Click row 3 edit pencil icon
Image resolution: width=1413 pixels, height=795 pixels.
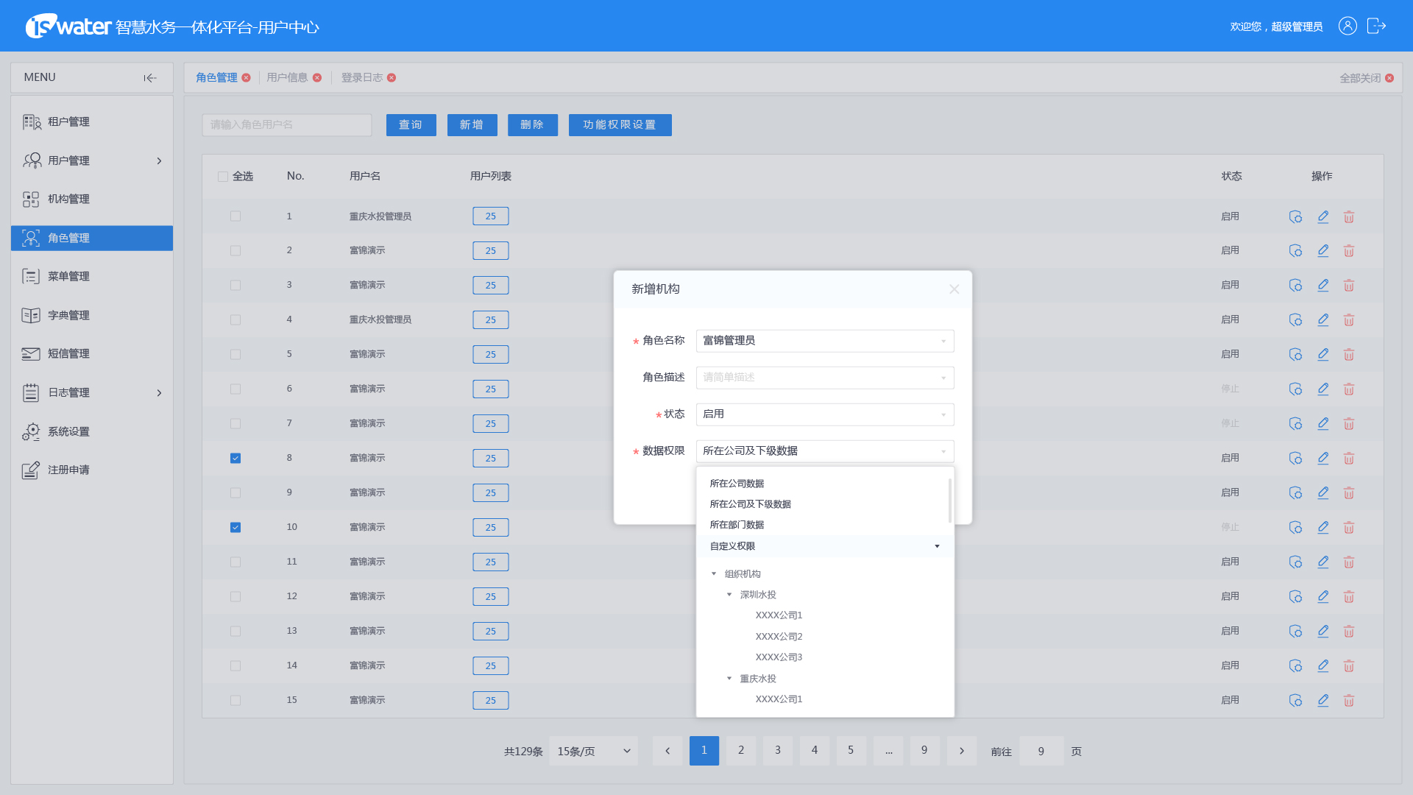tap(1322, 286)
